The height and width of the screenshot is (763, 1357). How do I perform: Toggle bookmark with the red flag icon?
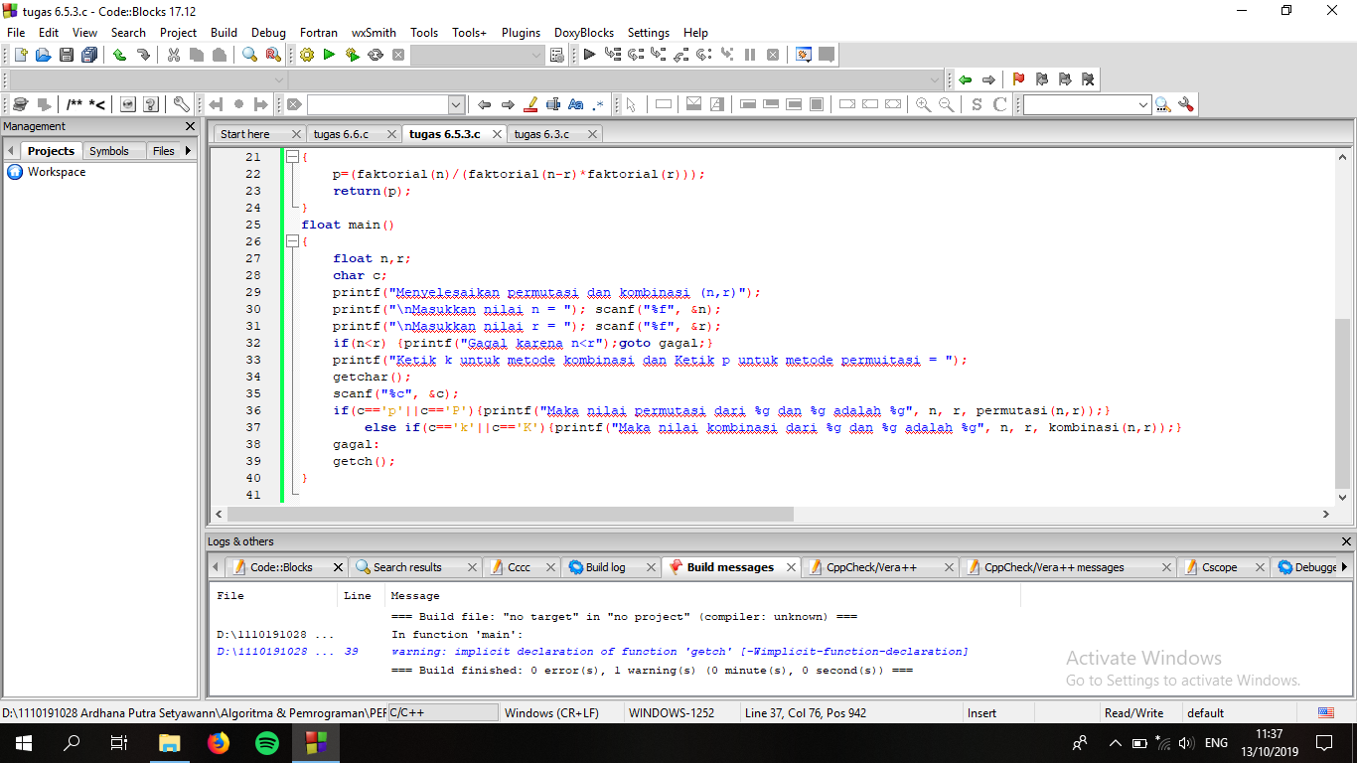pyautogui.click(x=1018, y=79)
